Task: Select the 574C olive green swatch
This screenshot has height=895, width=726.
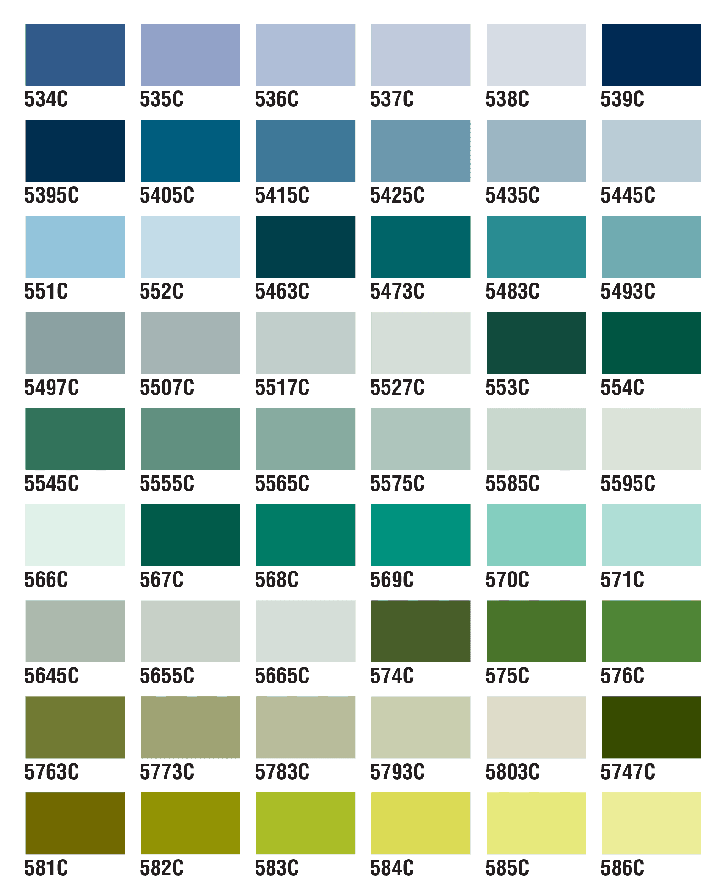Action: coord(421,631)
